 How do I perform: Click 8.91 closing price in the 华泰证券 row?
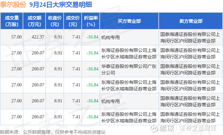click(58, 69)
